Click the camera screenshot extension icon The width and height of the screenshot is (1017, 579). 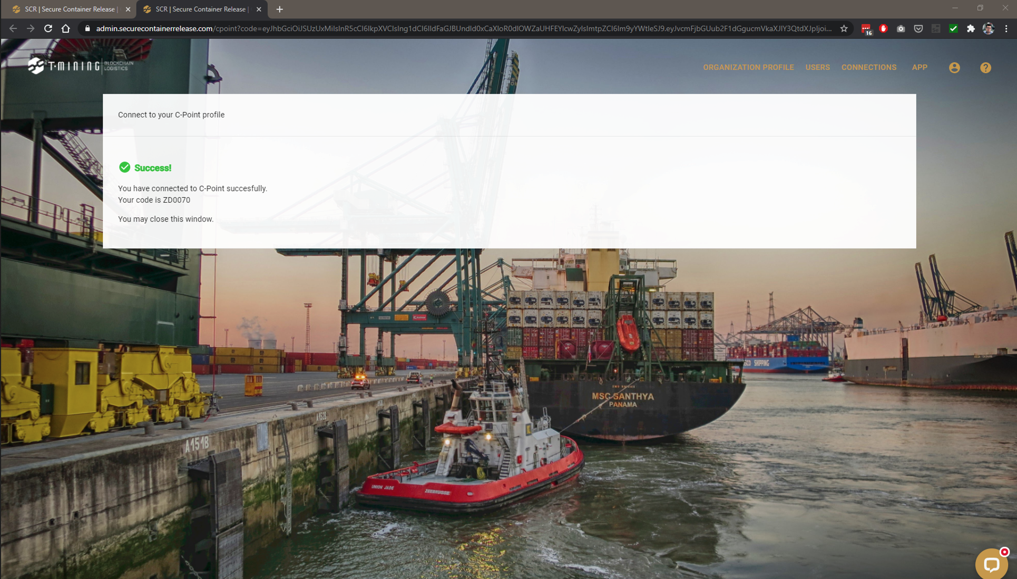click(901, 28)
